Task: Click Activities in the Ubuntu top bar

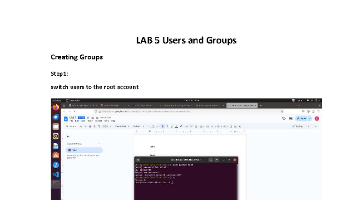Action: pos(56,101)
